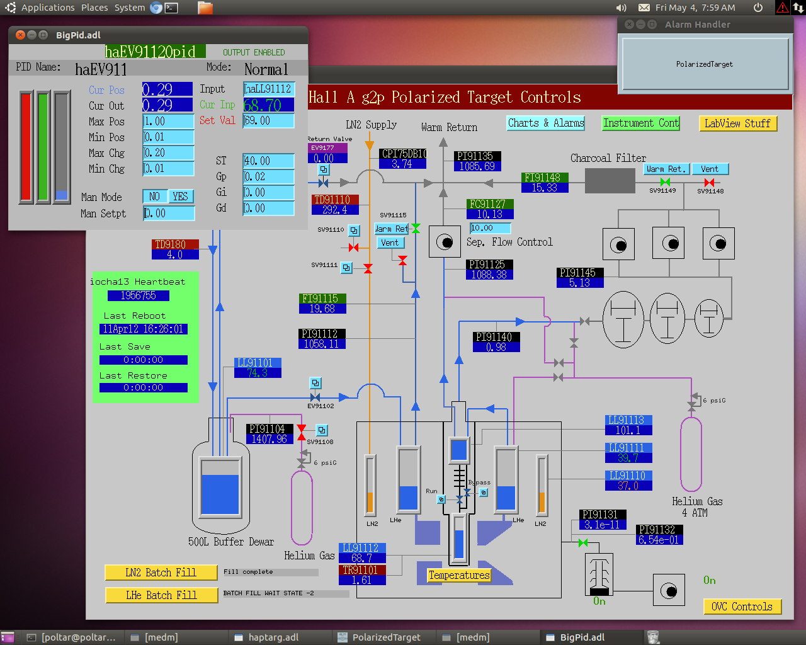
Task: Open display icon above EV91102 valve
Action: (x=315, y=383)
